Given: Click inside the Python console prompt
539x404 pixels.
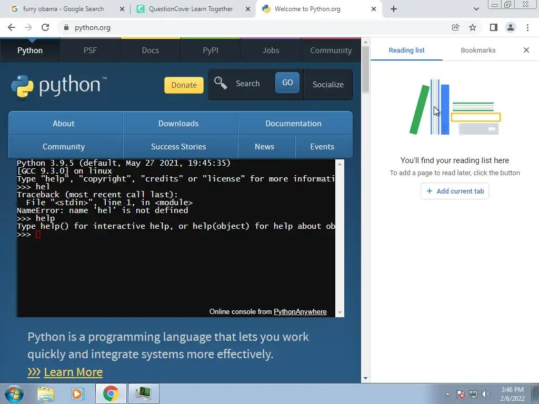Looking at the screenshot, I should pos(38,234).
